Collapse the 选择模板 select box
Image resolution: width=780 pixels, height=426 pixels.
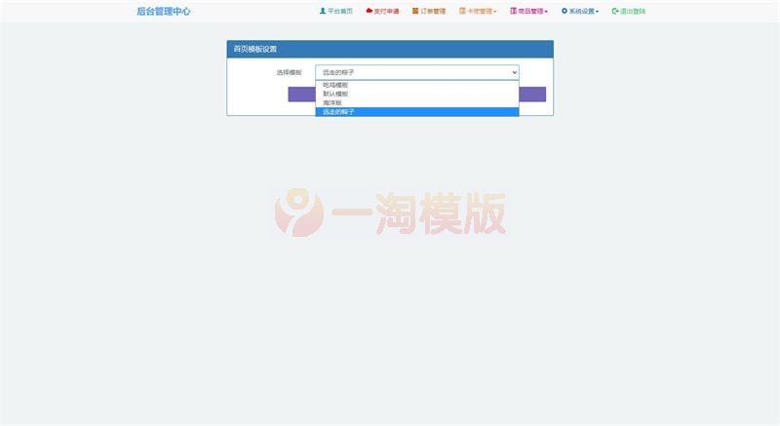pos(417,72)
